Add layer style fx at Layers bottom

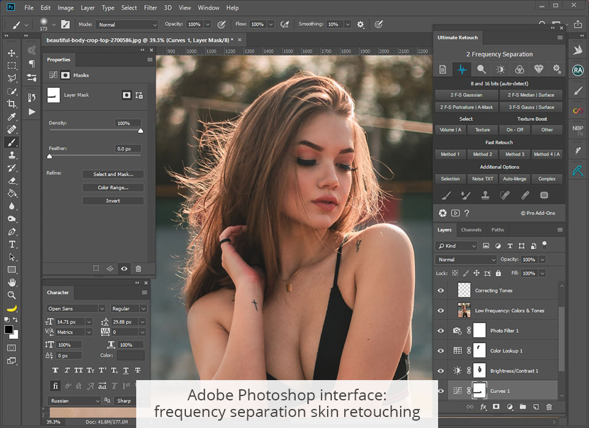click(483, 407)
